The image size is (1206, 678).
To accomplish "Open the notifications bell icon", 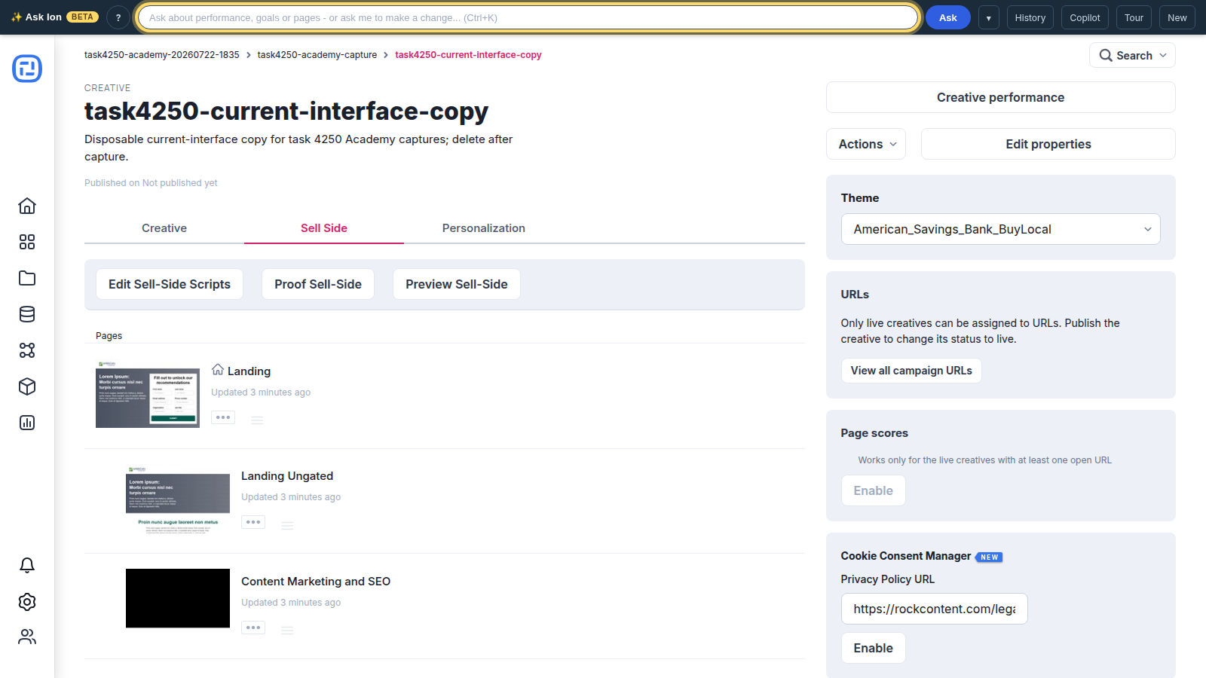I will (x=27, y=565).
